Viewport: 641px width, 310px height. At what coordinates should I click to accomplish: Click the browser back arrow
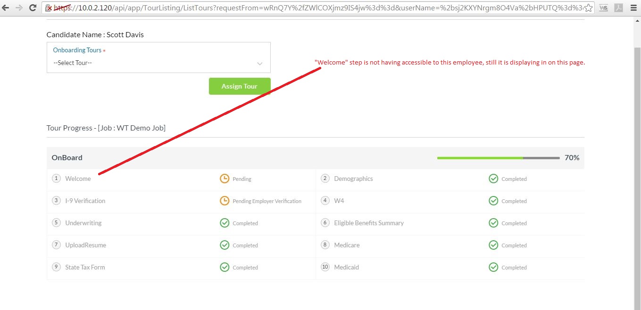pos(6,8)
